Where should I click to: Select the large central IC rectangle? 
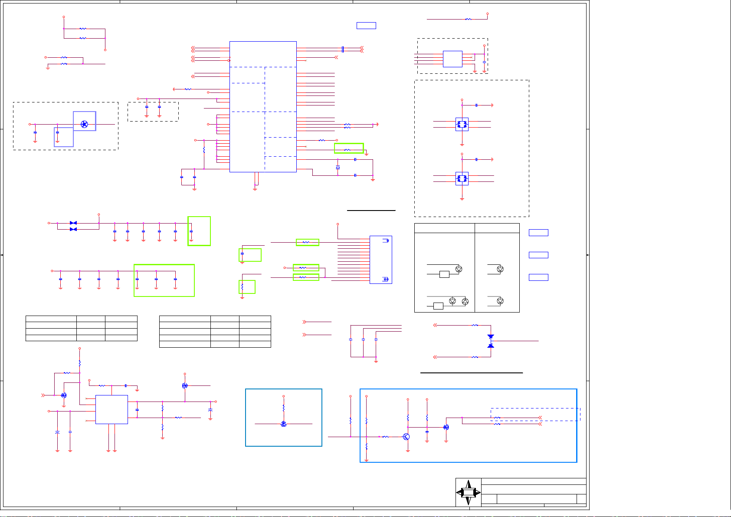263,107
